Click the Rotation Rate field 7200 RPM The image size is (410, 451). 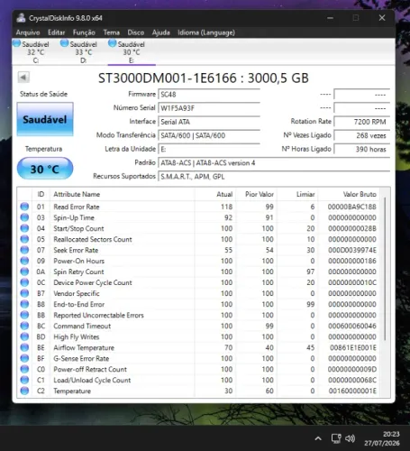tap(362, 122)
